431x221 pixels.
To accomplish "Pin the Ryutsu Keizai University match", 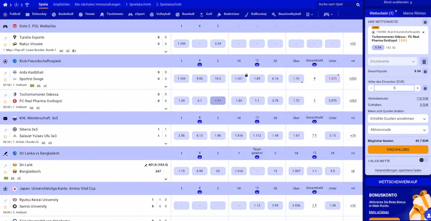I will pos(5,200).
